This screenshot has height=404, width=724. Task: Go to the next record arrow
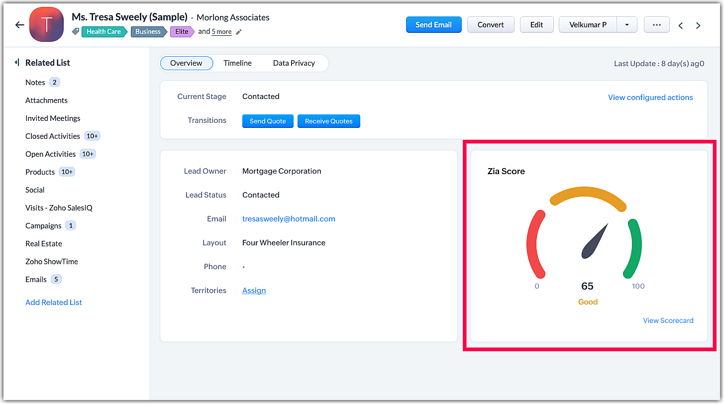pos(699,25)
